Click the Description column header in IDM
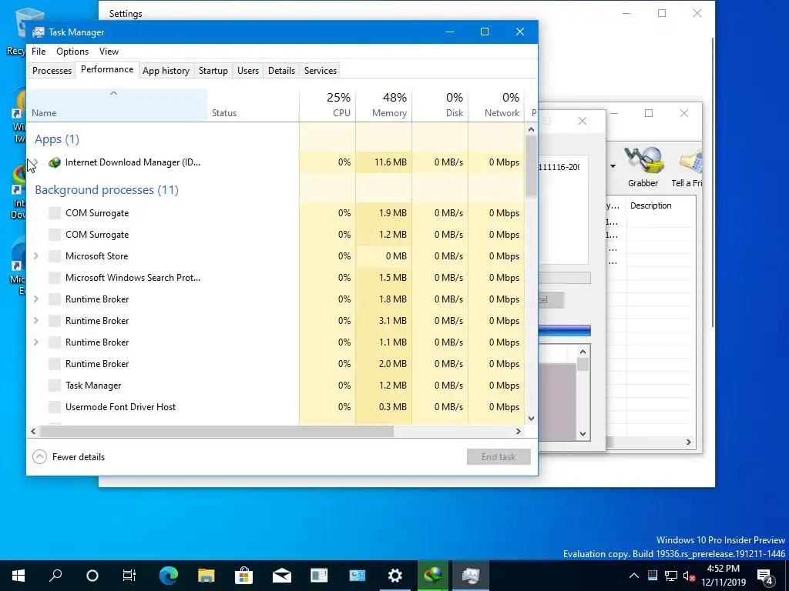The image size is (789, 591). (x=660, y=205)
